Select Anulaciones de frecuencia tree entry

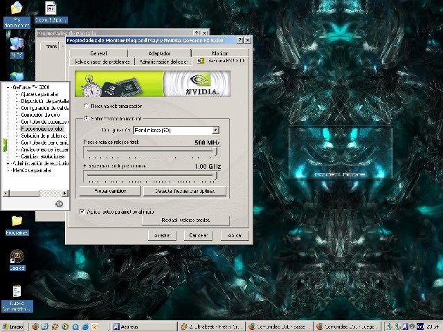click(x=44, y=149)
